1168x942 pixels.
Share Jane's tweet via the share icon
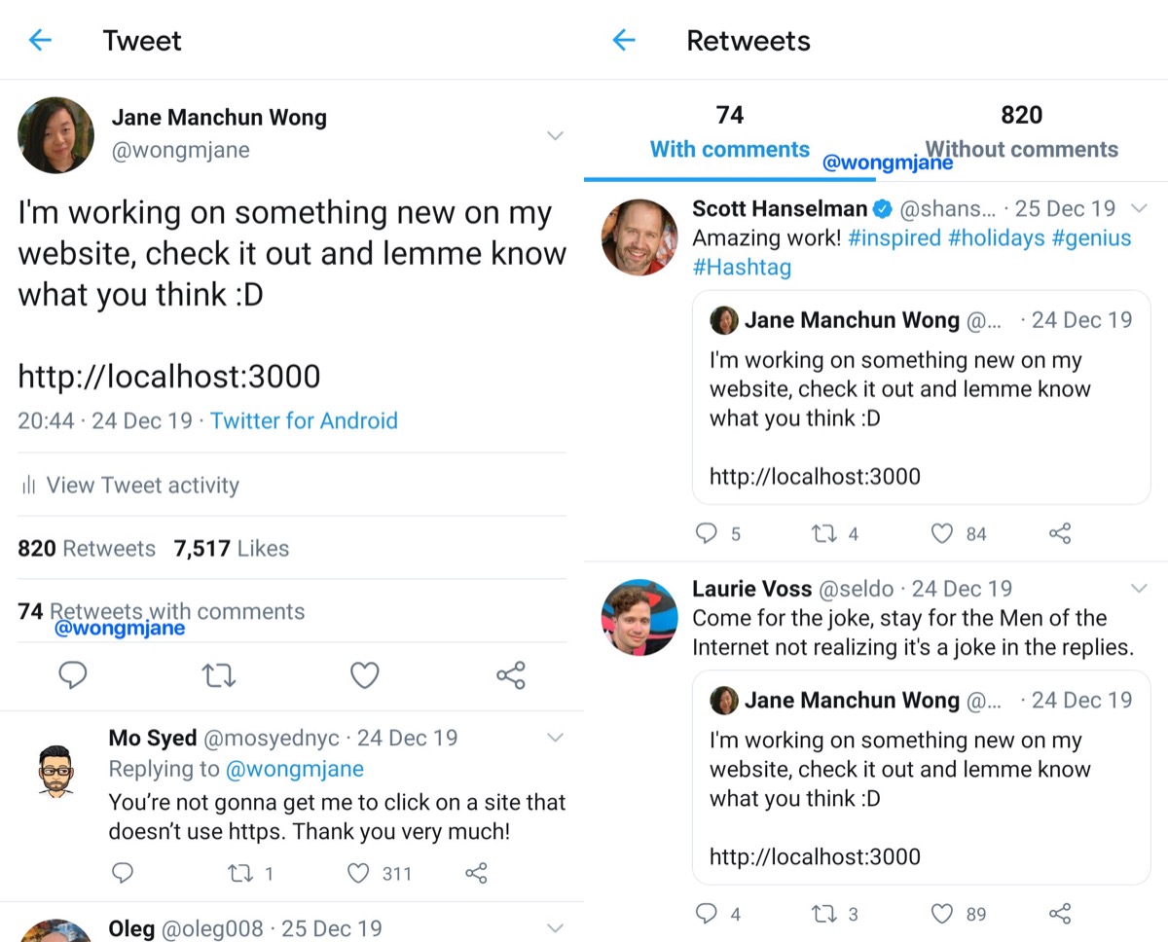[510, 675]
